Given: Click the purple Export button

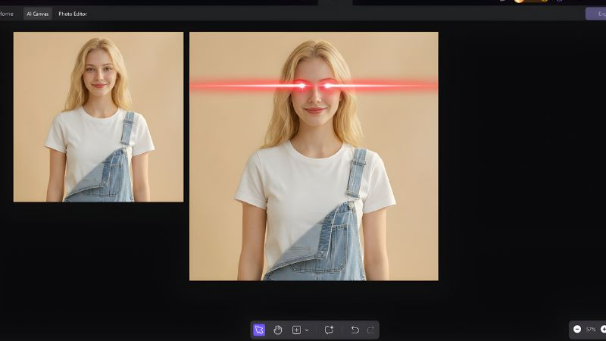Looking at the screenshot, I should [x=596, y=14].
